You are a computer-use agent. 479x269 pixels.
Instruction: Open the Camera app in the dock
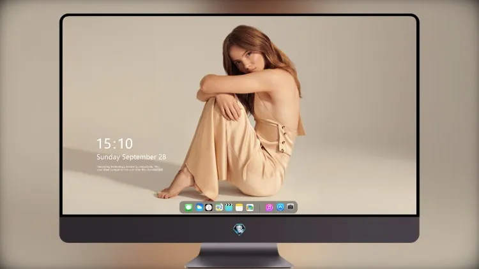coord(291,207)
